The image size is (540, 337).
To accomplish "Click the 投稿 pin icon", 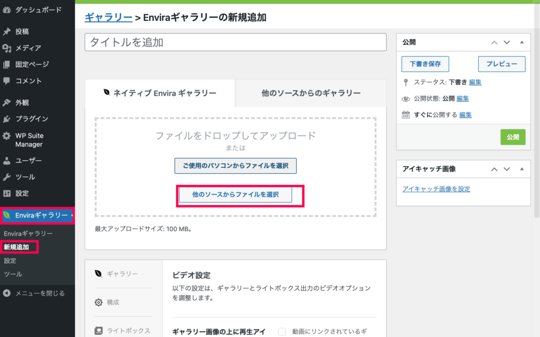I will coord(6,32).
